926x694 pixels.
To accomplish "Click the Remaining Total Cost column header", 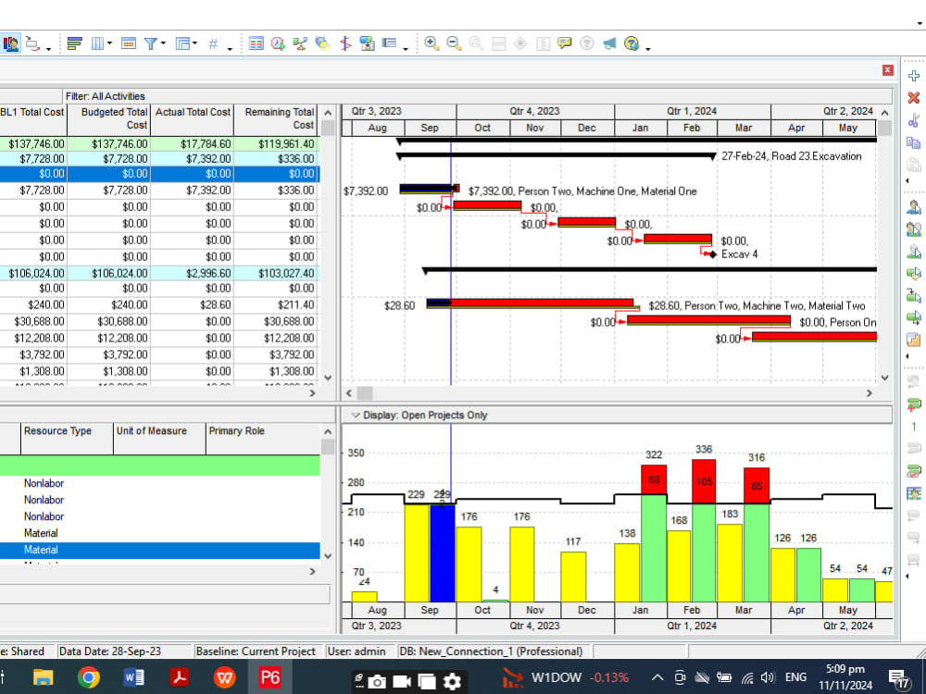I will 276,118.
